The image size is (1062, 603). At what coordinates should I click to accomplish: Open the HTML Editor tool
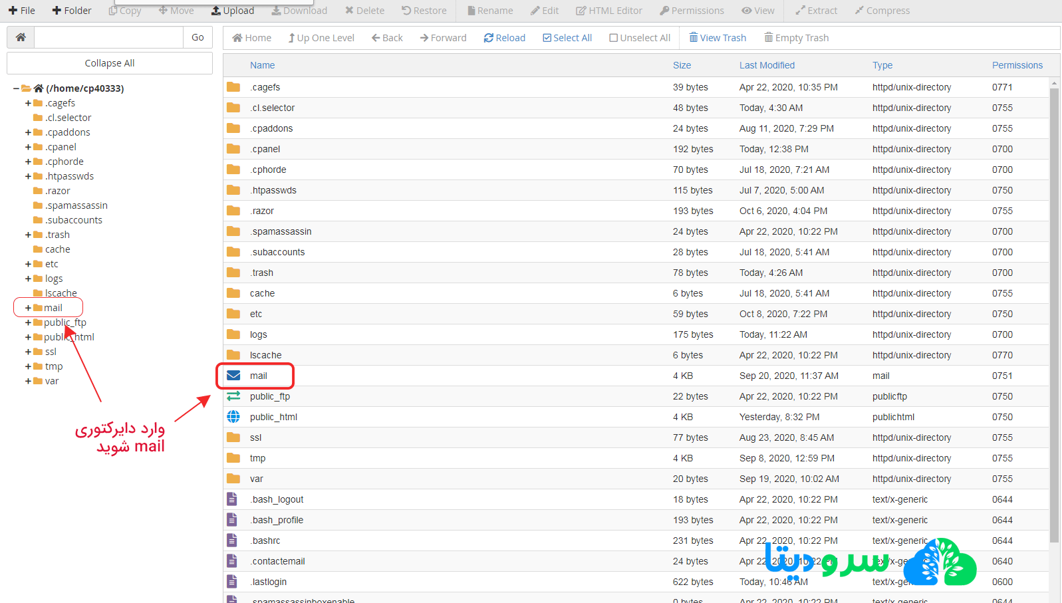click(x=609, y=11)
